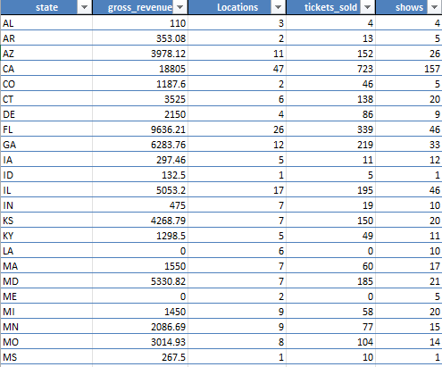Select the cell containing state MN

(46, 327)
